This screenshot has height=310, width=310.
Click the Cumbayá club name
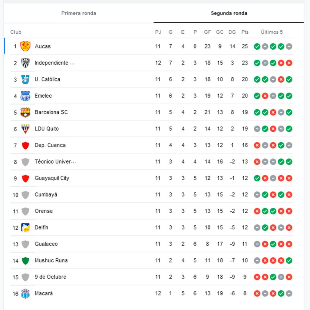point(46,195)
